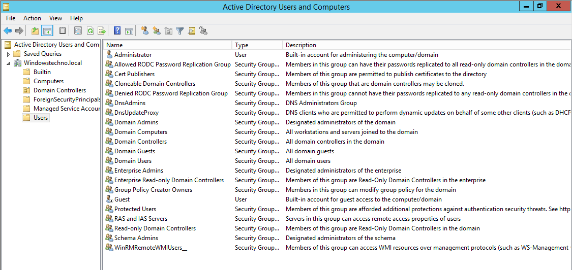Image resolution: width=572 pixels, height=270 pixels.
Task: Expand the Saved Queries node
Action: coord(8,54)
